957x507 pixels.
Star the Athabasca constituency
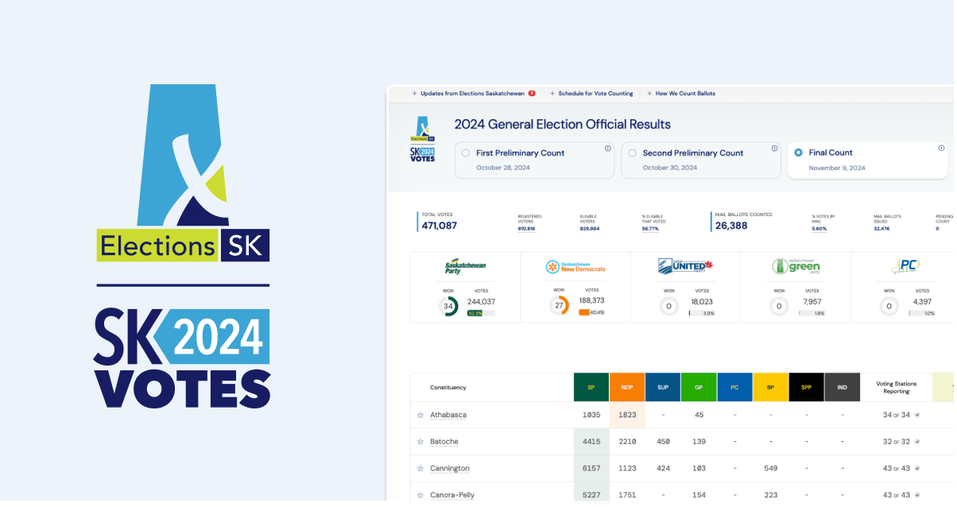point(420,415)
